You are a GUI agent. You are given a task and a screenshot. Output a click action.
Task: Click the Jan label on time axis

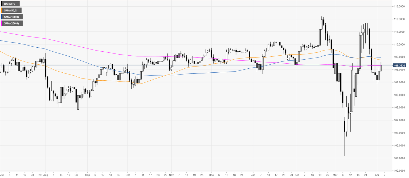pos(253,175)
